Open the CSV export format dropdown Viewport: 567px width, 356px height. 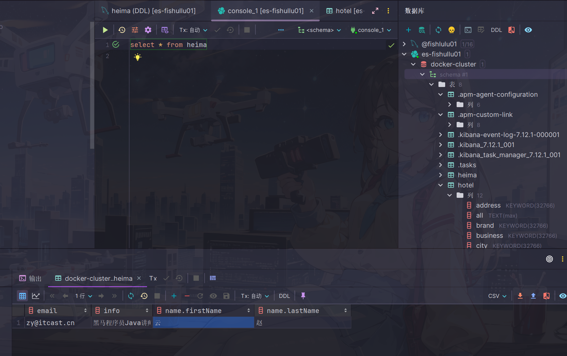497,296
